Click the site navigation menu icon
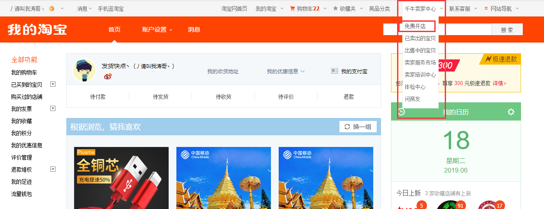Viewport: 544px width, 209px height. (x=485, y=9)
